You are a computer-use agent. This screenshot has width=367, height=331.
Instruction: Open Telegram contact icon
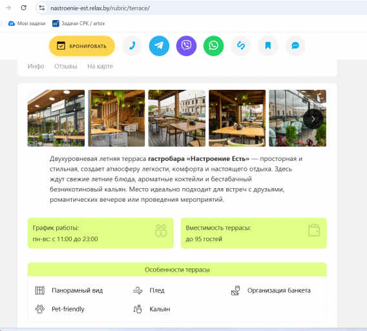point(159,46)
